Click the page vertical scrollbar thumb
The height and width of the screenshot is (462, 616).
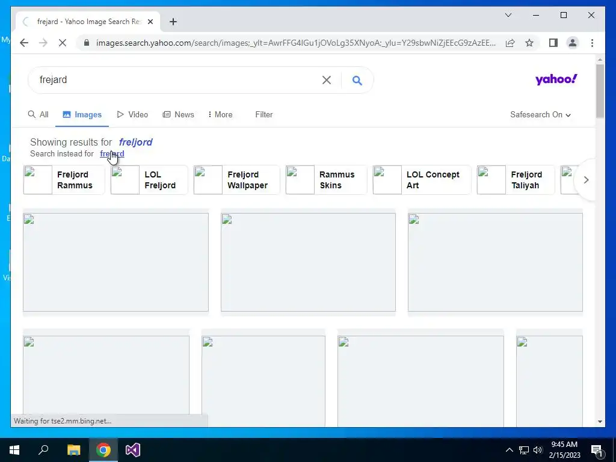(x=600, y=91)
